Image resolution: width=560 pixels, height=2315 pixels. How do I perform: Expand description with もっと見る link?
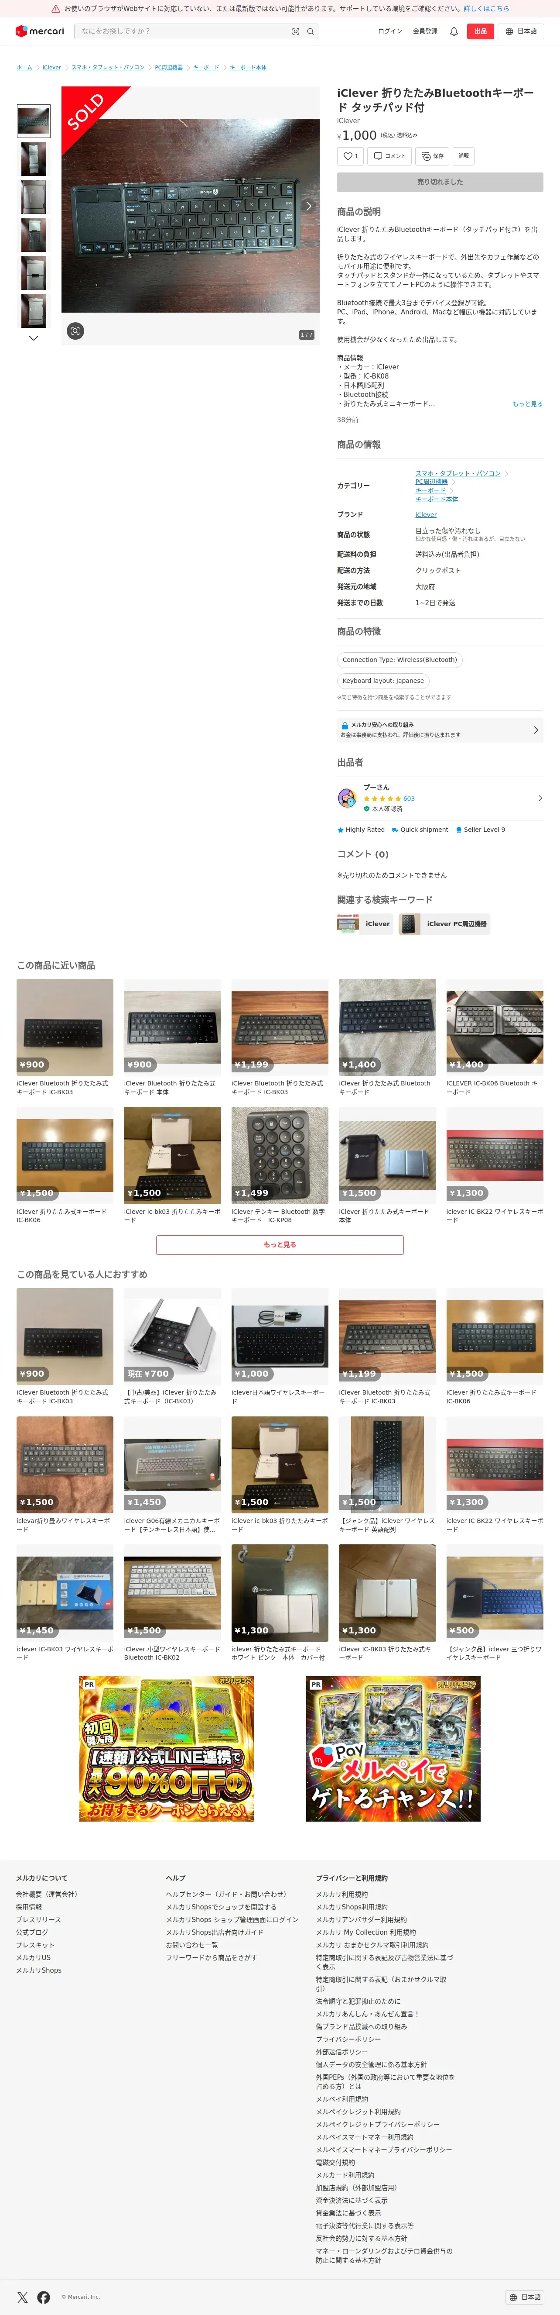[x=528, y=404]
